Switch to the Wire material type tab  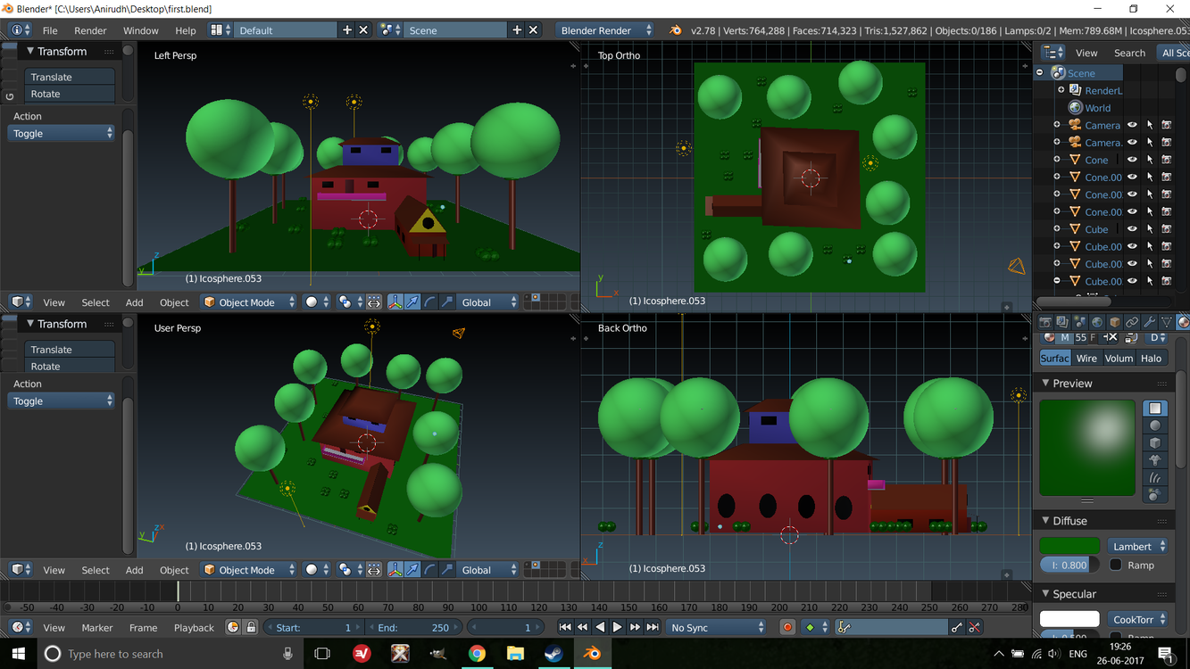point(1086,359)
